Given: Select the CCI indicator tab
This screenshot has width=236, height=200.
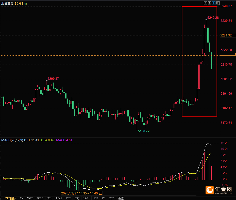Looking at the screenshot, I should [x=68, y=198].
